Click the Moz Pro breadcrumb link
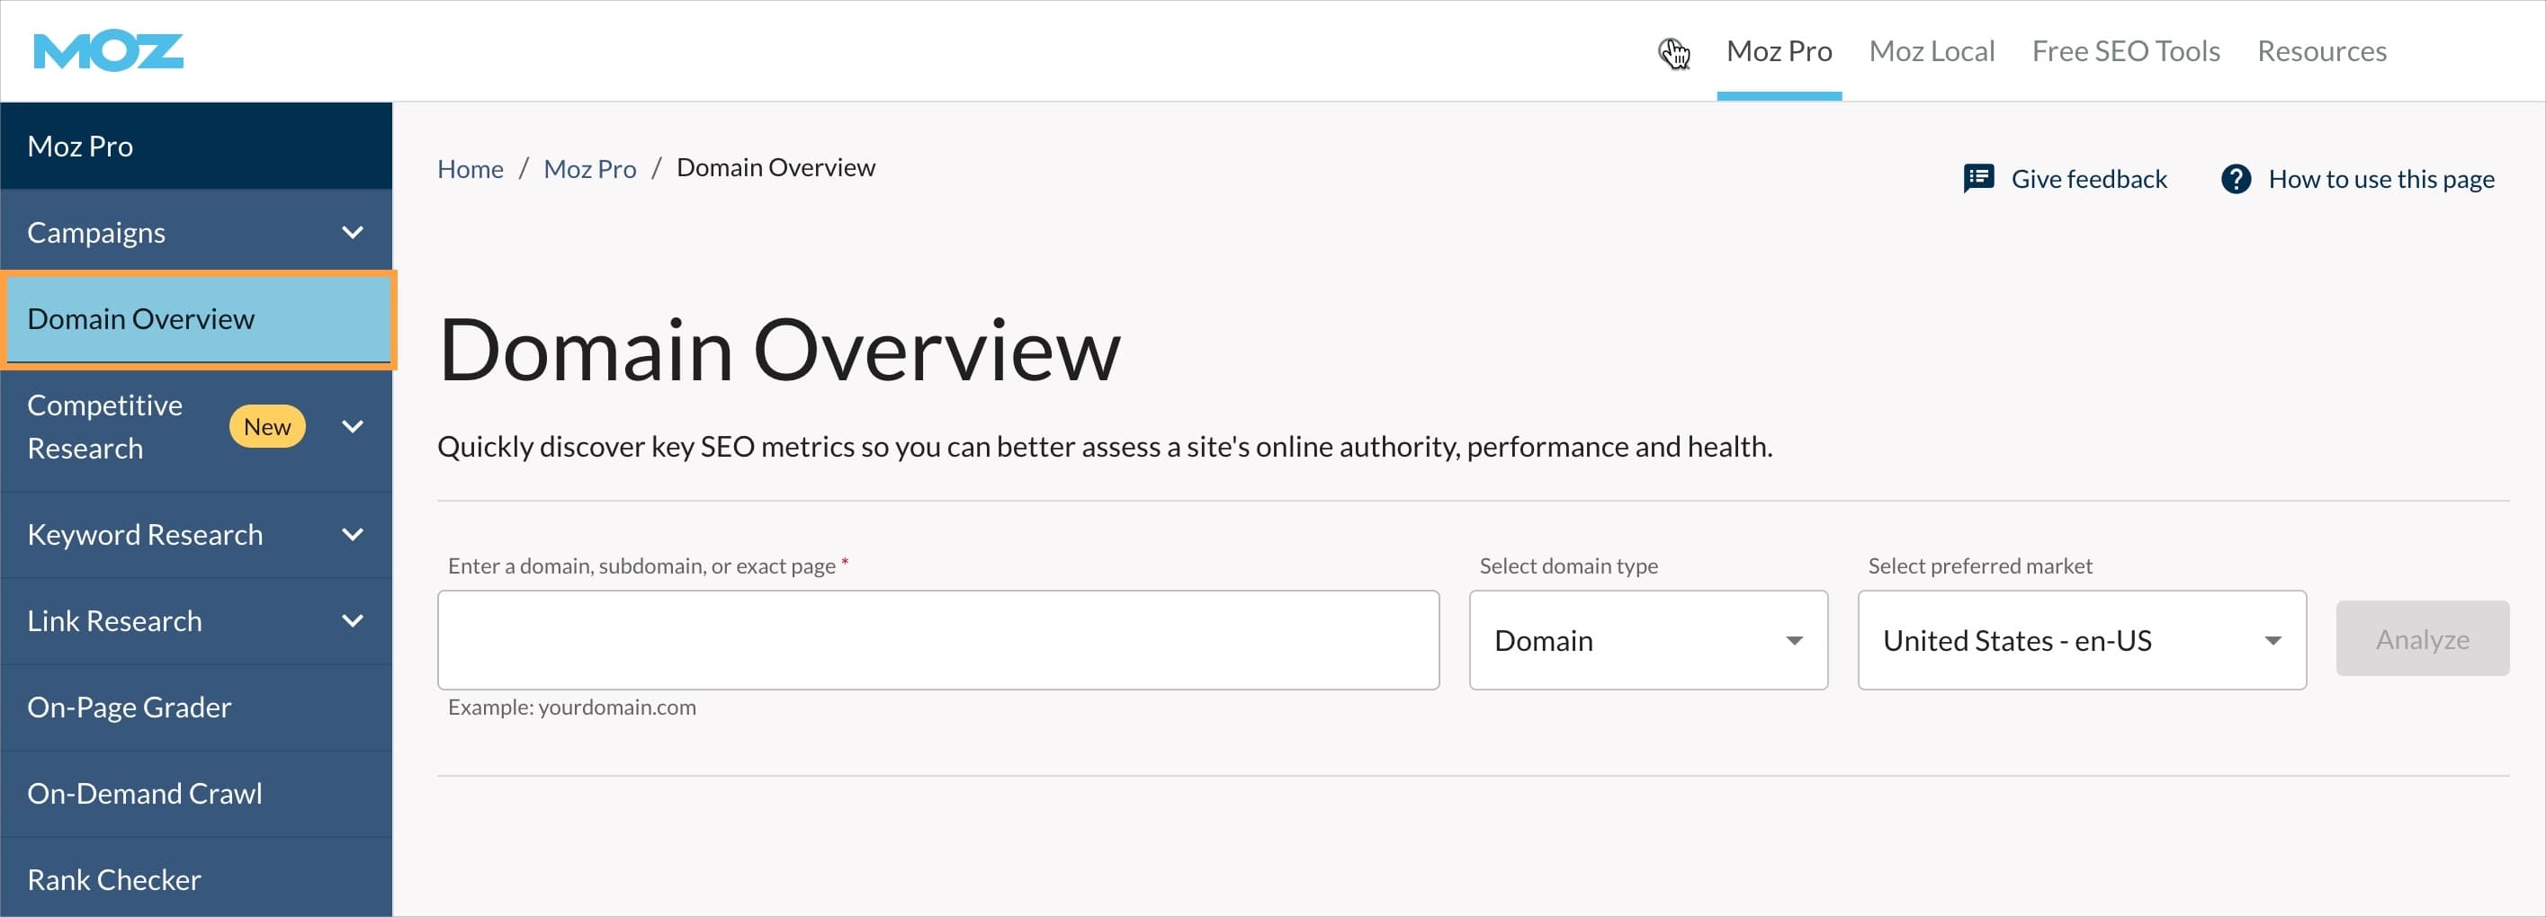 590,168
